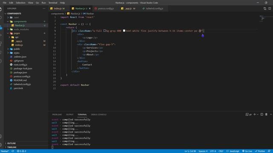The height and width of the screenshot is (153, 273).
Task: Expand the node_modules folder
Action: point(21,29)
